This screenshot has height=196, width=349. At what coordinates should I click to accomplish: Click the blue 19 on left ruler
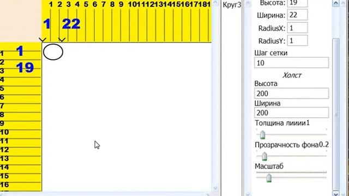coord(25,68)
